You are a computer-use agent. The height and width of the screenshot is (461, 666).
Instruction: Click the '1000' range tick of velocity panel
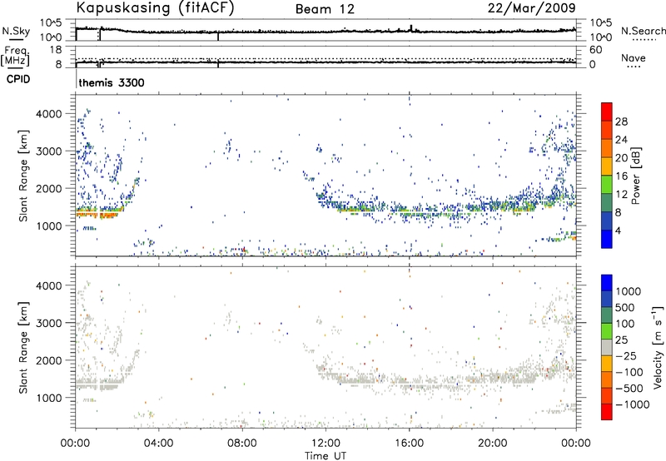(x=48, y=398)
